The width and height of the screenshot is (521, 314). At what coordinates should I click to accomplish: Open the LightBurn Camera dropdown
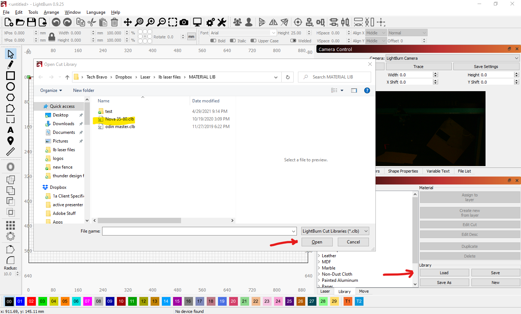pos(453,58)
